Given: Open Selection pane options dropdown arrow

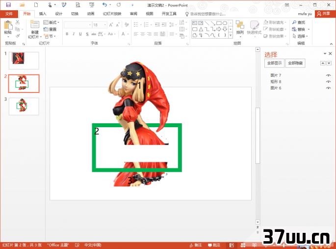Looking at the screenshot, I should (x=325, y=54).
